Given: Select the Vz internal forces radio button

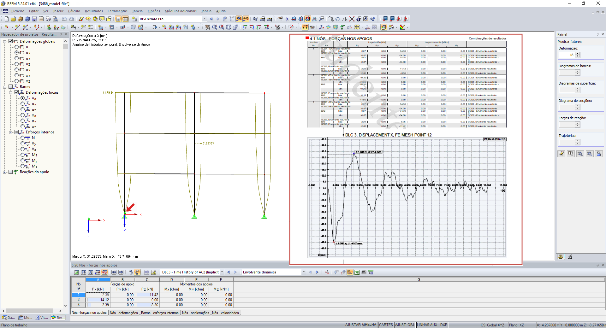Looking at the screenshot, I should click(23, 149).
